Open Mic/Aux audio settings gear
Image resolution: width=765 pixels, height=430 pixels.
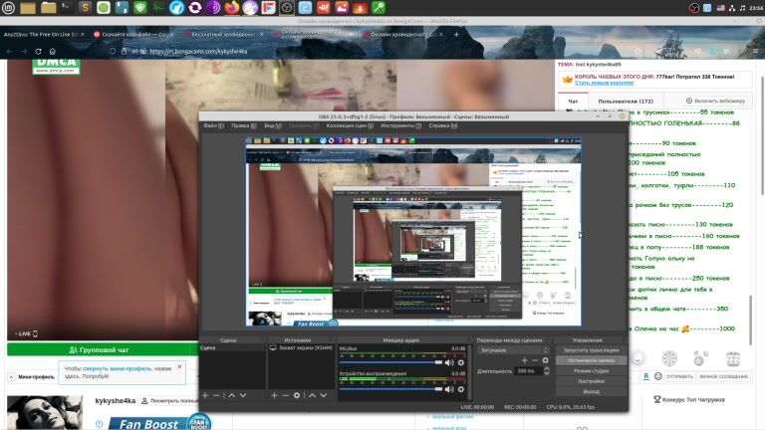(461, 362)
